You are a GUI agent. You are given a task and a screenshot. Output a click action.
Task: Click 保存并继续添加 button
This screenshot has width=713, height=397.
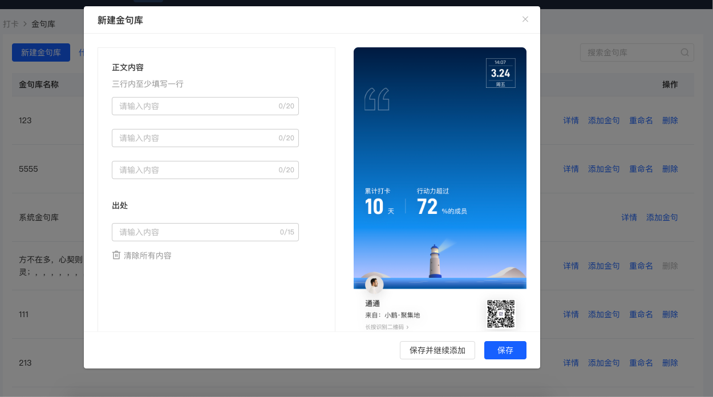tap(437, 350)
